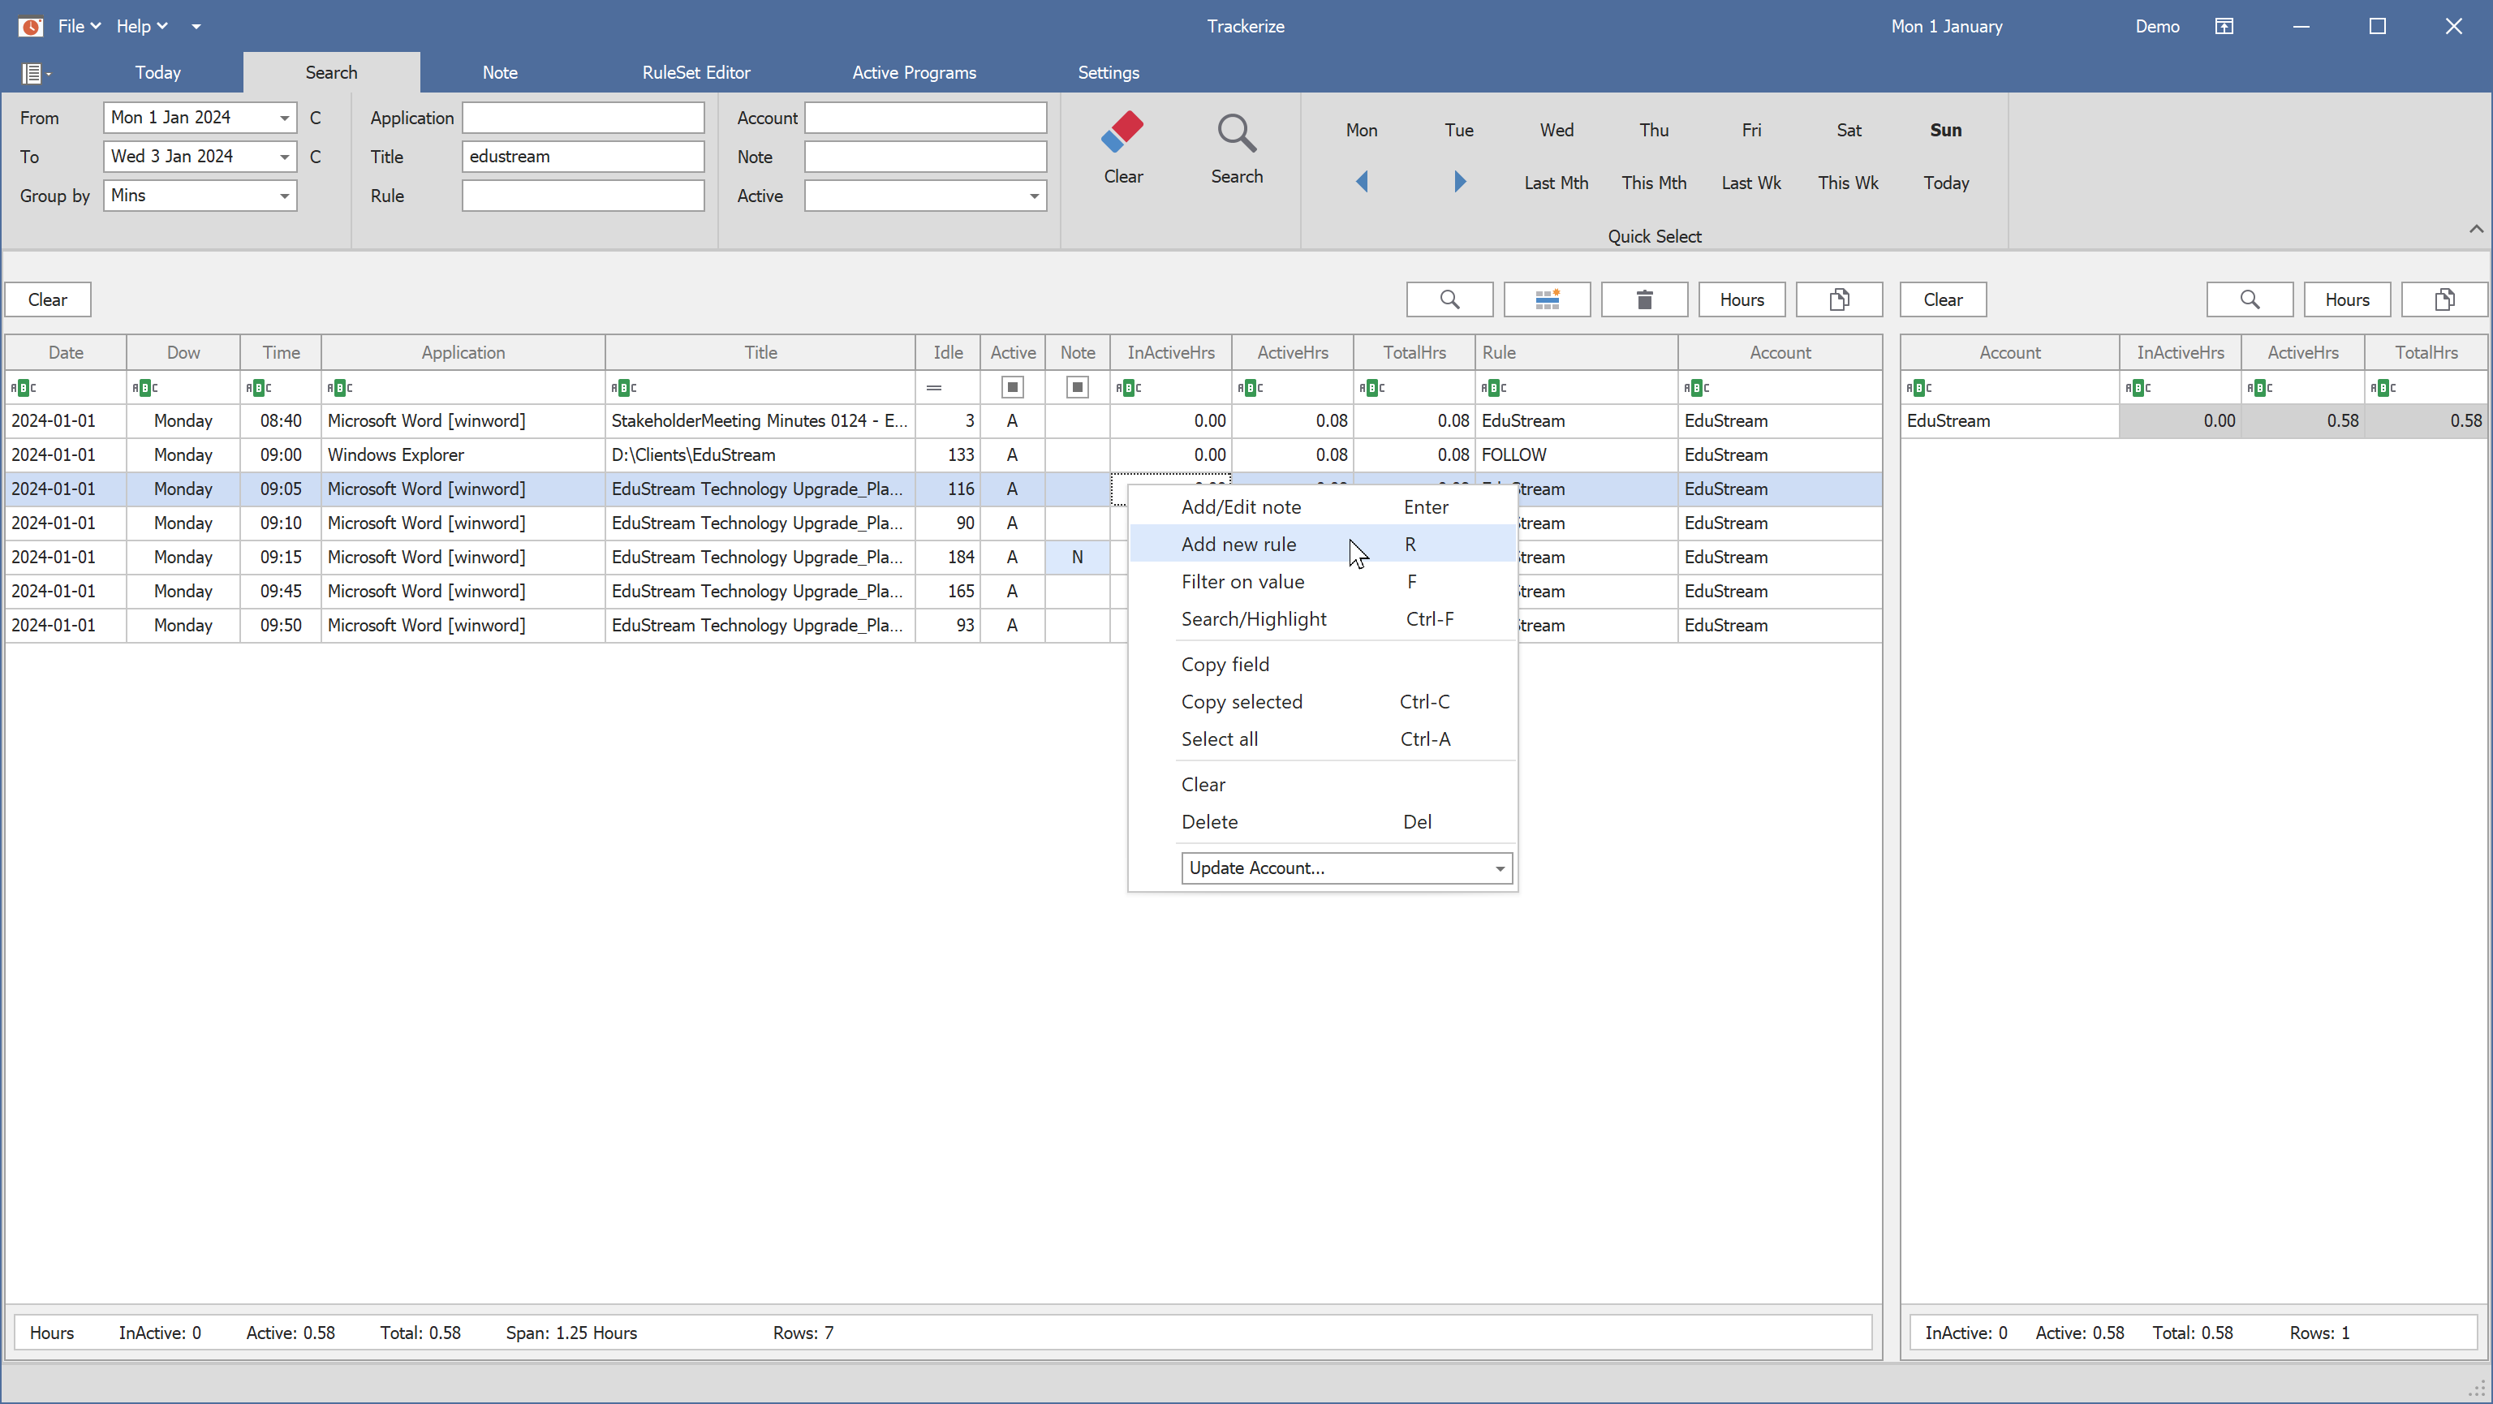Choose Filter on value in context menu

point(1322,583)
